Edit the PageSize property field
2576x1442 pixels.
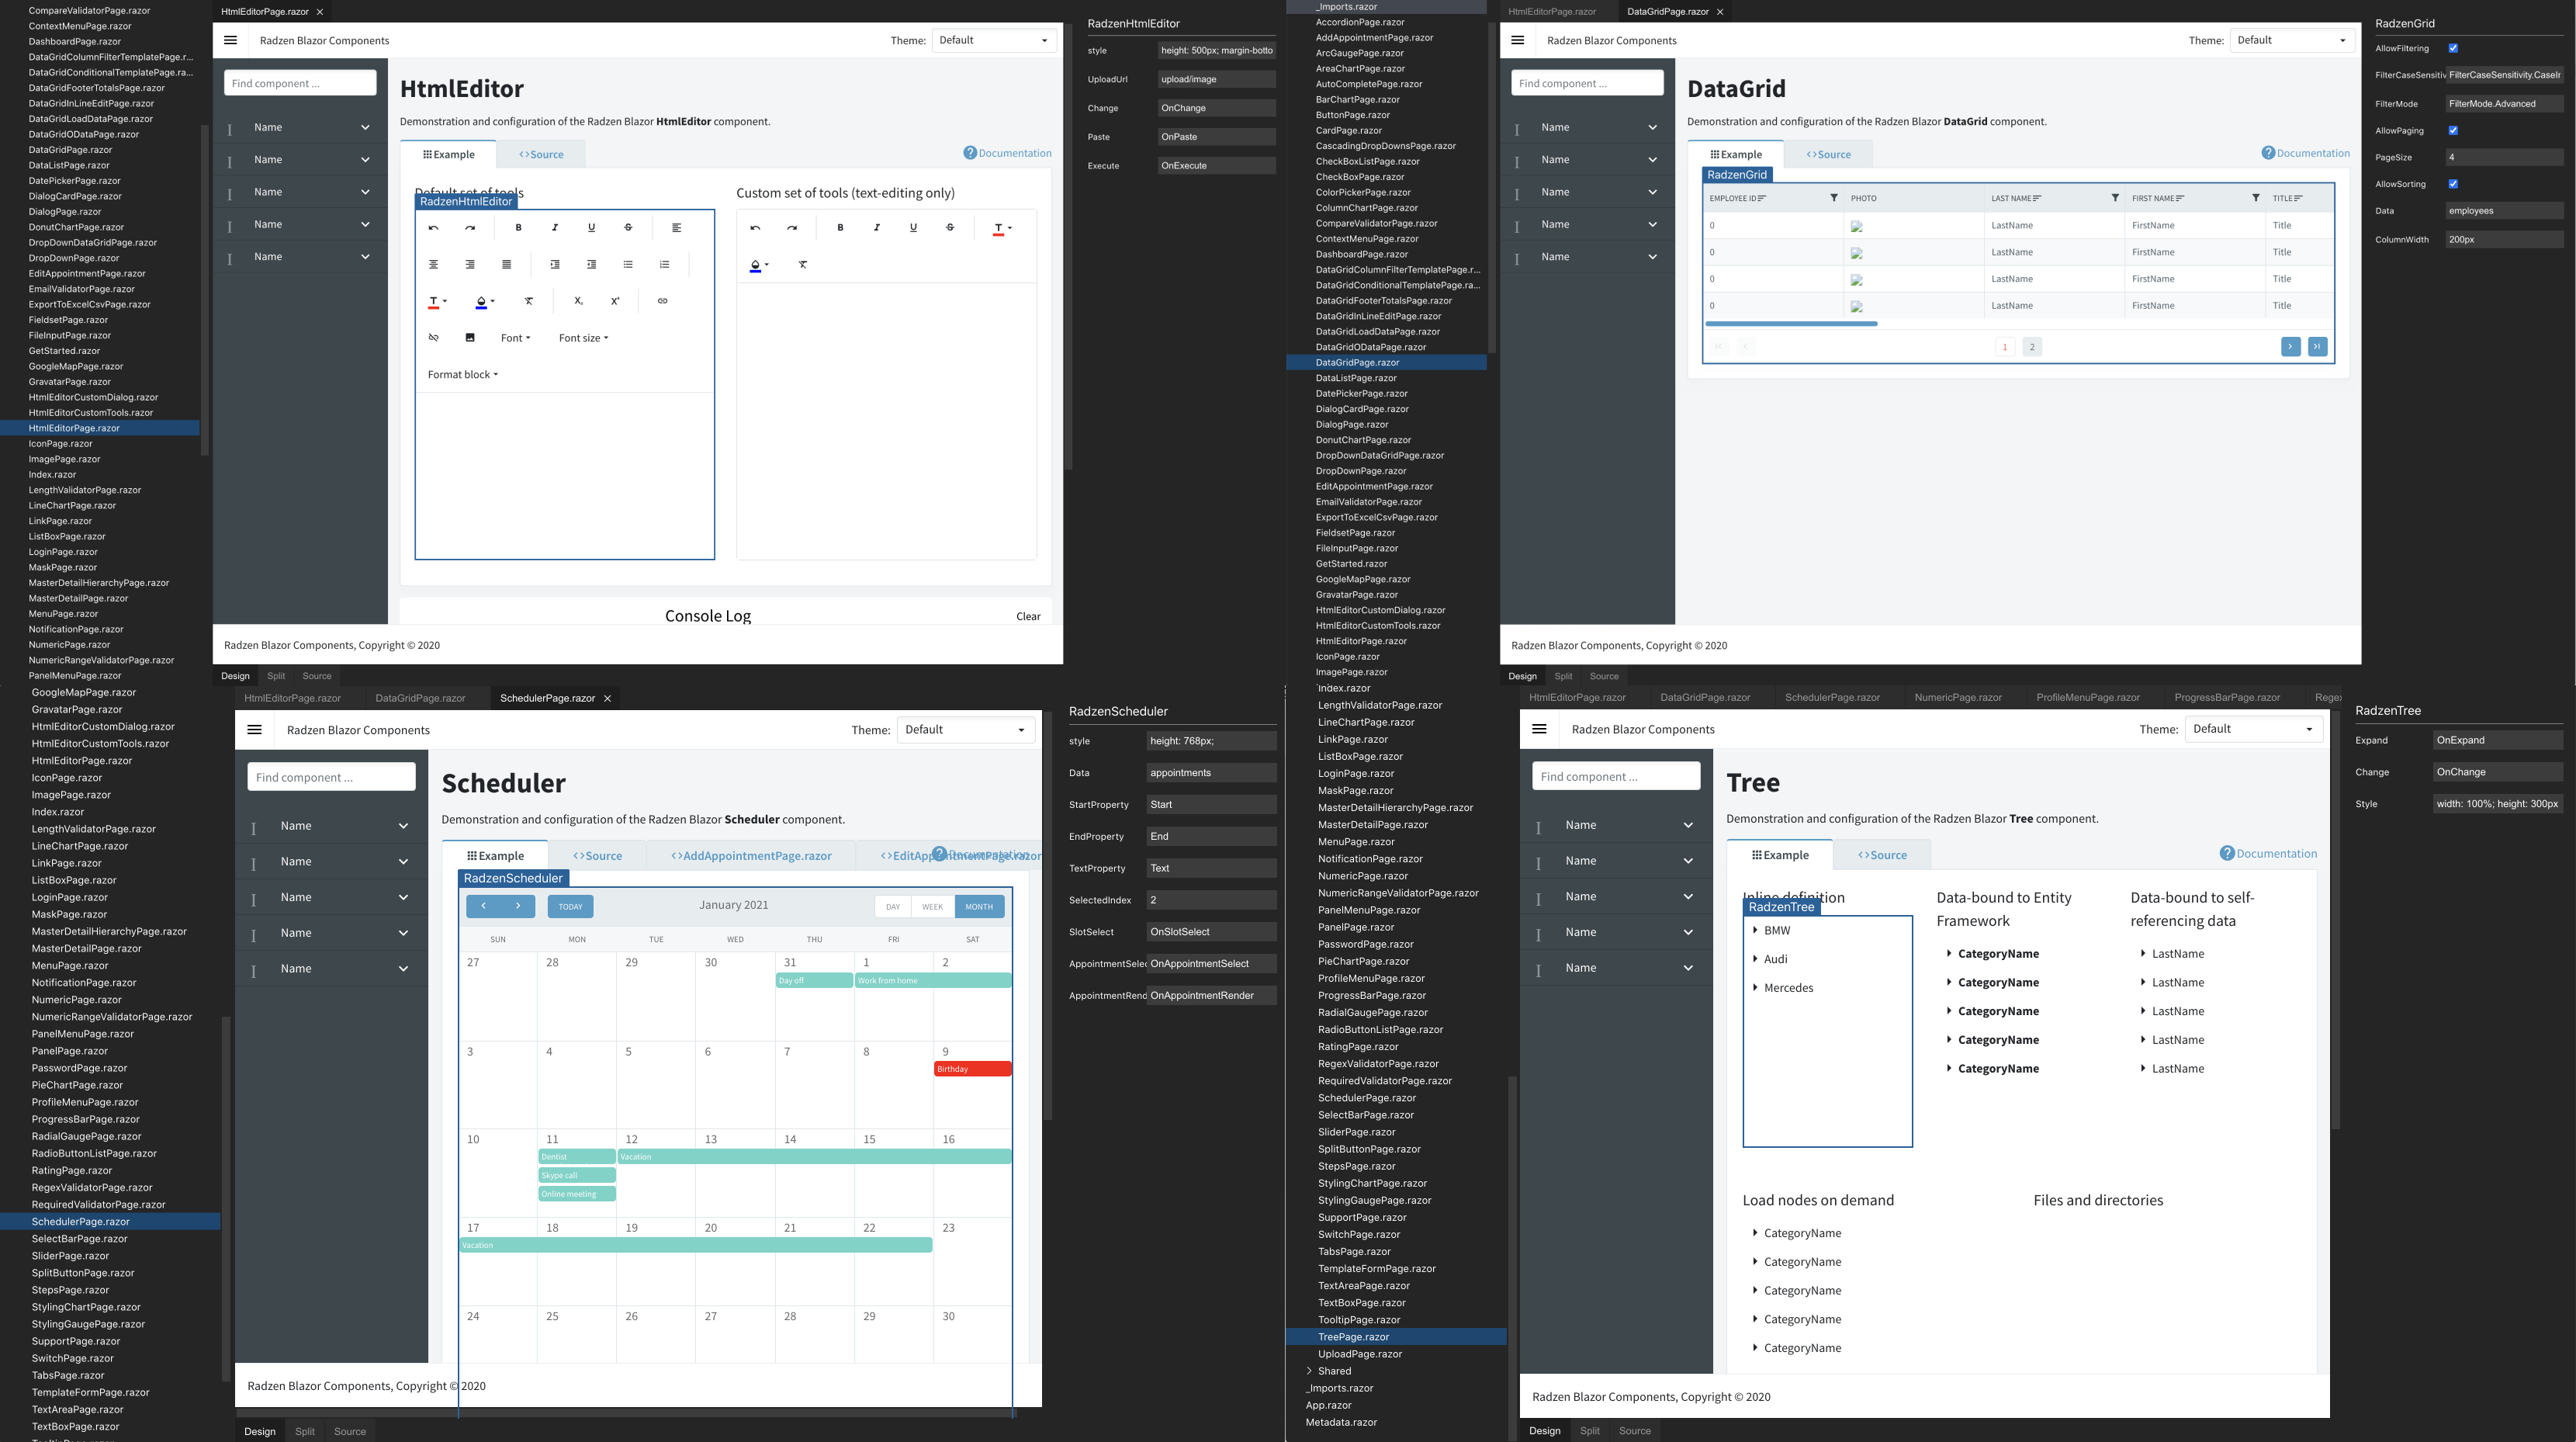tap(2504, 157)
